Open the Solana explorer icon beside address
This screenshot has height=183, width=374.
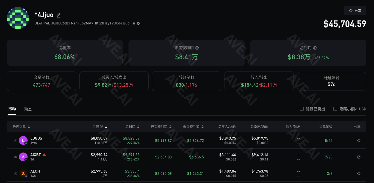pyautogui.click(x=138, y=23)
